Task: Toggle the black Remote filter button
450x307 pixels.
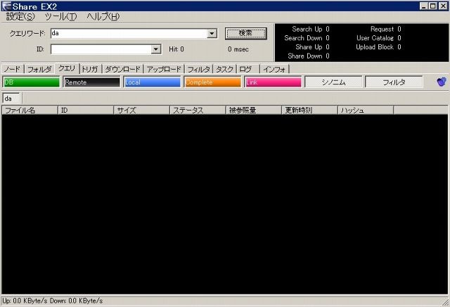Action: [x=91, y=82]
